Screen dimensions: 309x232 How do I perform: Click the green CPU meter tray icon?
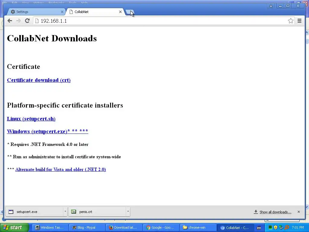270,227
